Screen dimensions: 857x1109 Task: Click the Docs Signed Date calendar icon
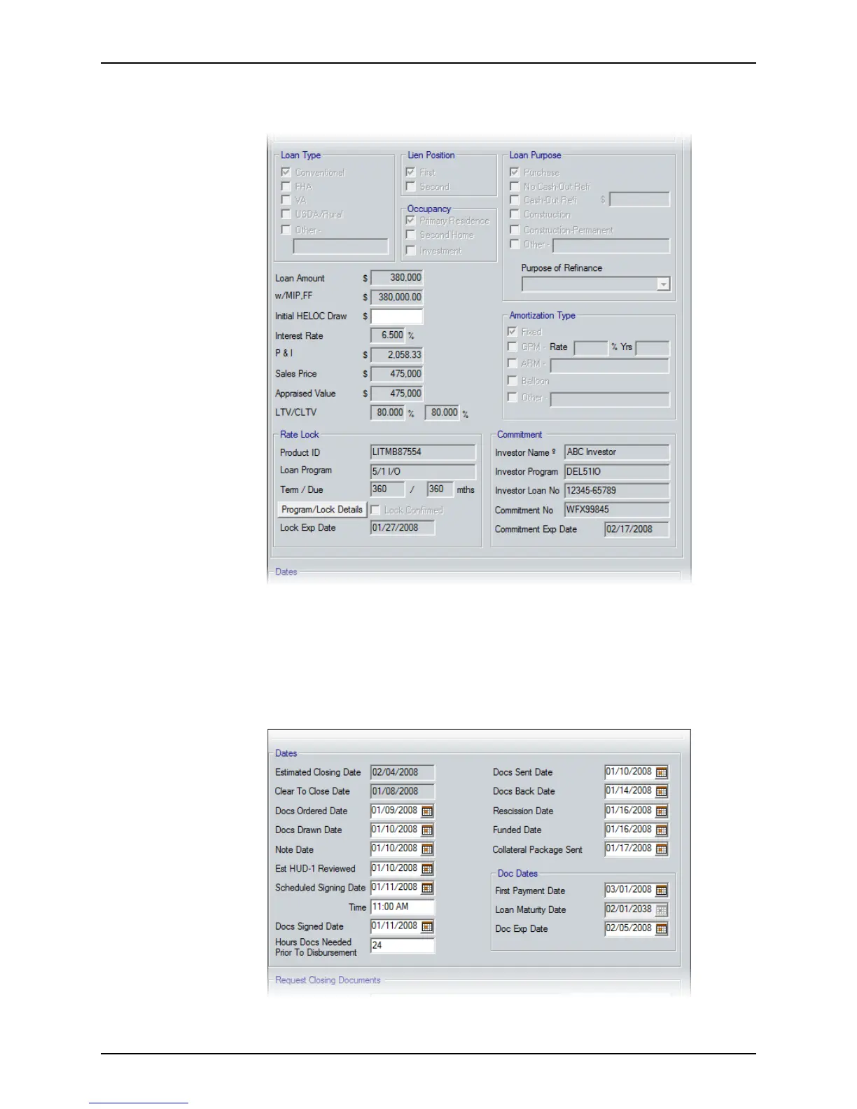point(428,926)
